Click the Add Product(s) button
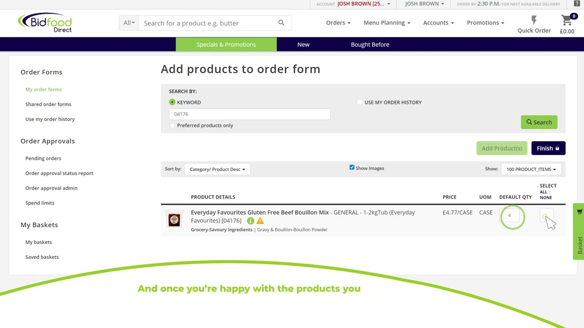Image resolution: width=584 pixels, height=328 pixels. tap(502, 148)
